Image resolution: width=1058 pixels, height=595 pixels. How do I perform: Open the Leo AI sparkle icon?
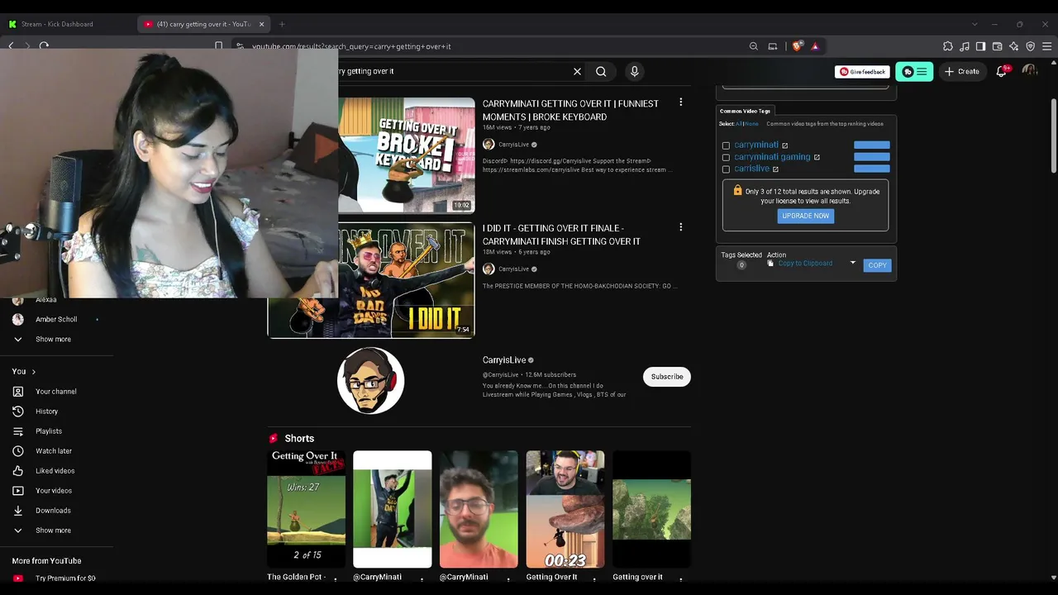(x=1014, y=46)
